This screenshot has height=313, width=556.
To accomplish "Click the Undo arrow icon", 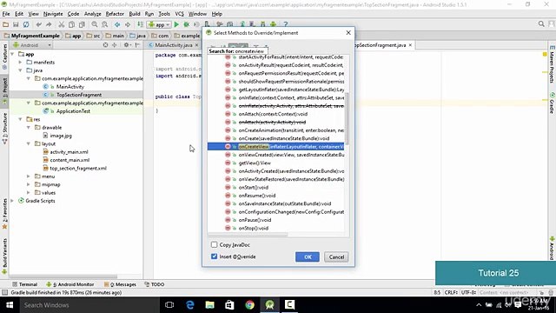I will tap(38, 24).
